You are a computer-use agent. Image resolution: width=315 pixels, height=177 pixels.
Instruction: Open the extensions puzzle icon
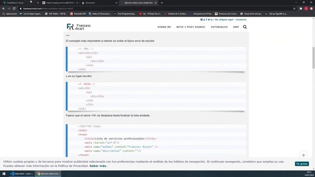coord(301,9)
